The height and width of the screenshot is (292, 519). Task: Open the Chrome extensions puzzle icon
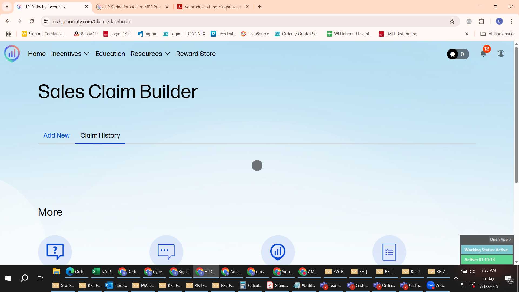pyautogui.click(x=481, y=21)
